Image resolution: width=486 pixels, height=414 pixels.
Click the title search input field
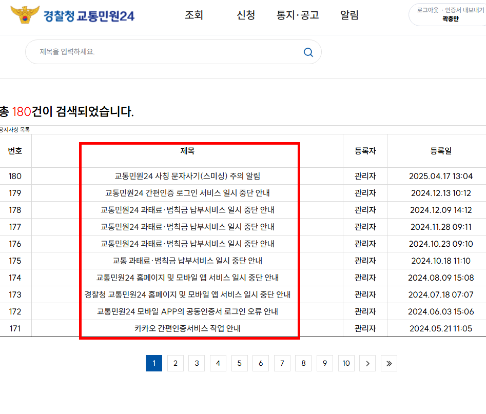click(154, 52)
